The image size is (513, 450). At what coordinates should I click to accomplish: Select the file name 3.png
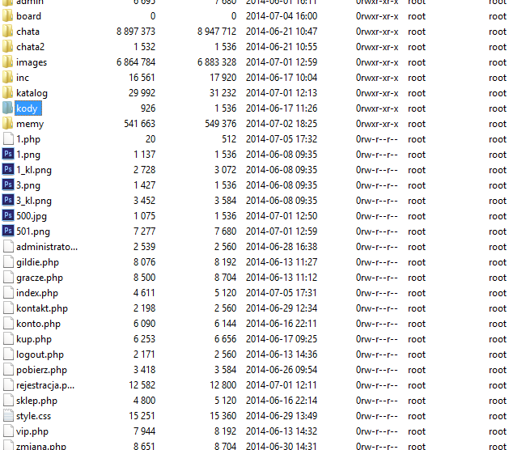click(x=28, y=185)
